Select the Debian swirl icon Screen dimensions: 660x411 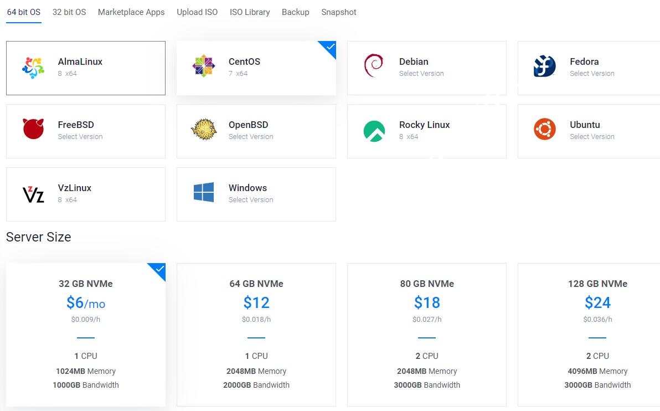point(374,66)
